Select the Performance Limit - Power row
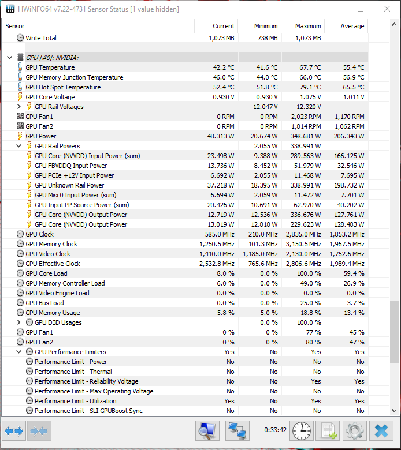Screen dimensions: 401x450 pos(185,362)
